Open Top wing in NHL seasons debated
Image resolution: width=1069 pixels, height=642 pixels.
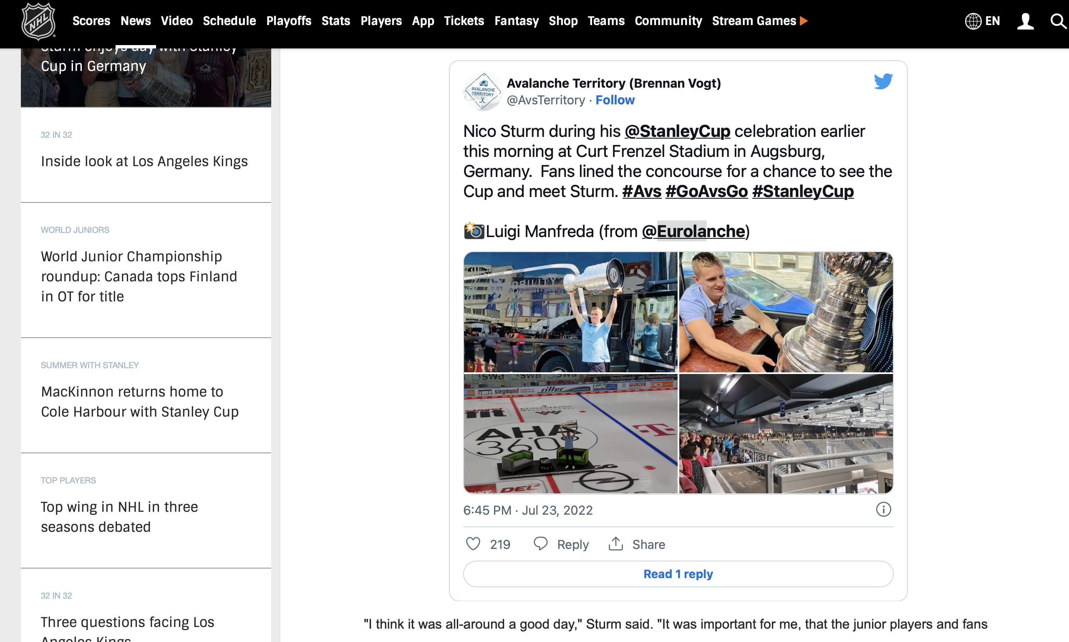[119, 516]
